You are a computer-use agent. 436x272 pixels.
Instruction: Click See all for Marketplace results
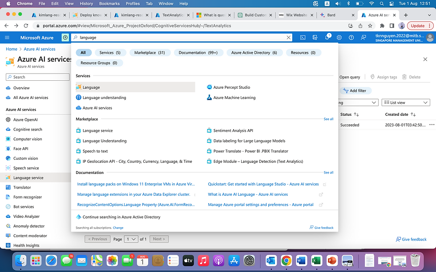click(x=328, y=119)
